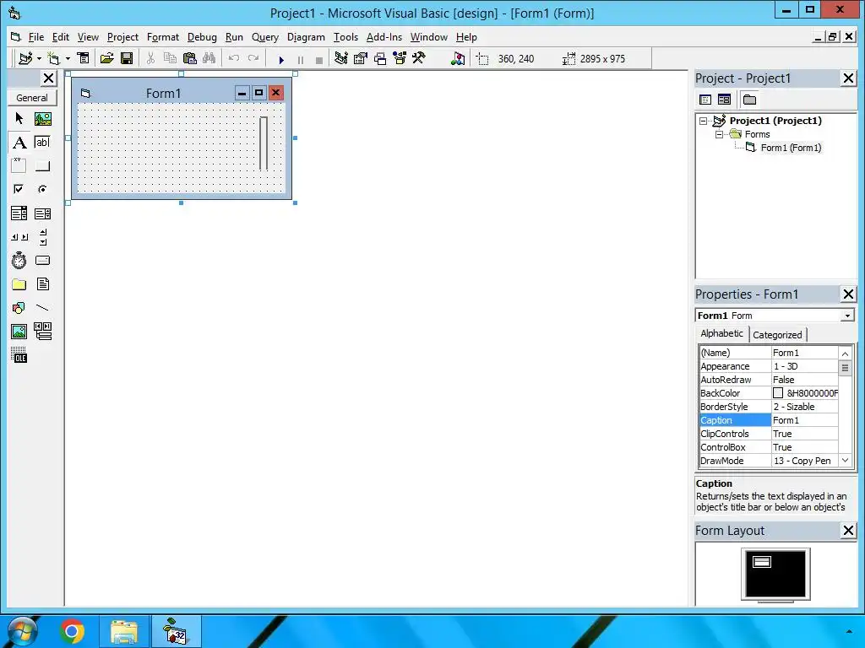The image size is (865, 648).
Task: Open the Object Browser toolbar icon
Action: point(400,58)
